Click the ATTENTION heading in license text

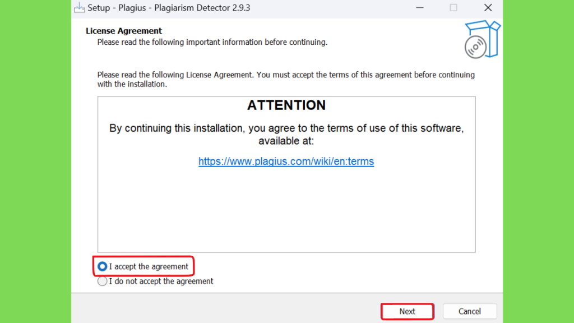coord(286,105)
